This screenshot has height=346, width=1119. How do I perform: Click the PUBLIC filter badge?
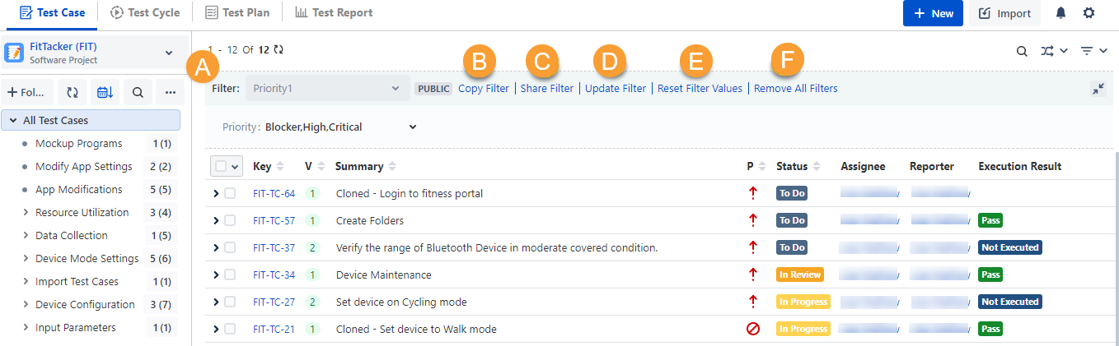(433, 88)
